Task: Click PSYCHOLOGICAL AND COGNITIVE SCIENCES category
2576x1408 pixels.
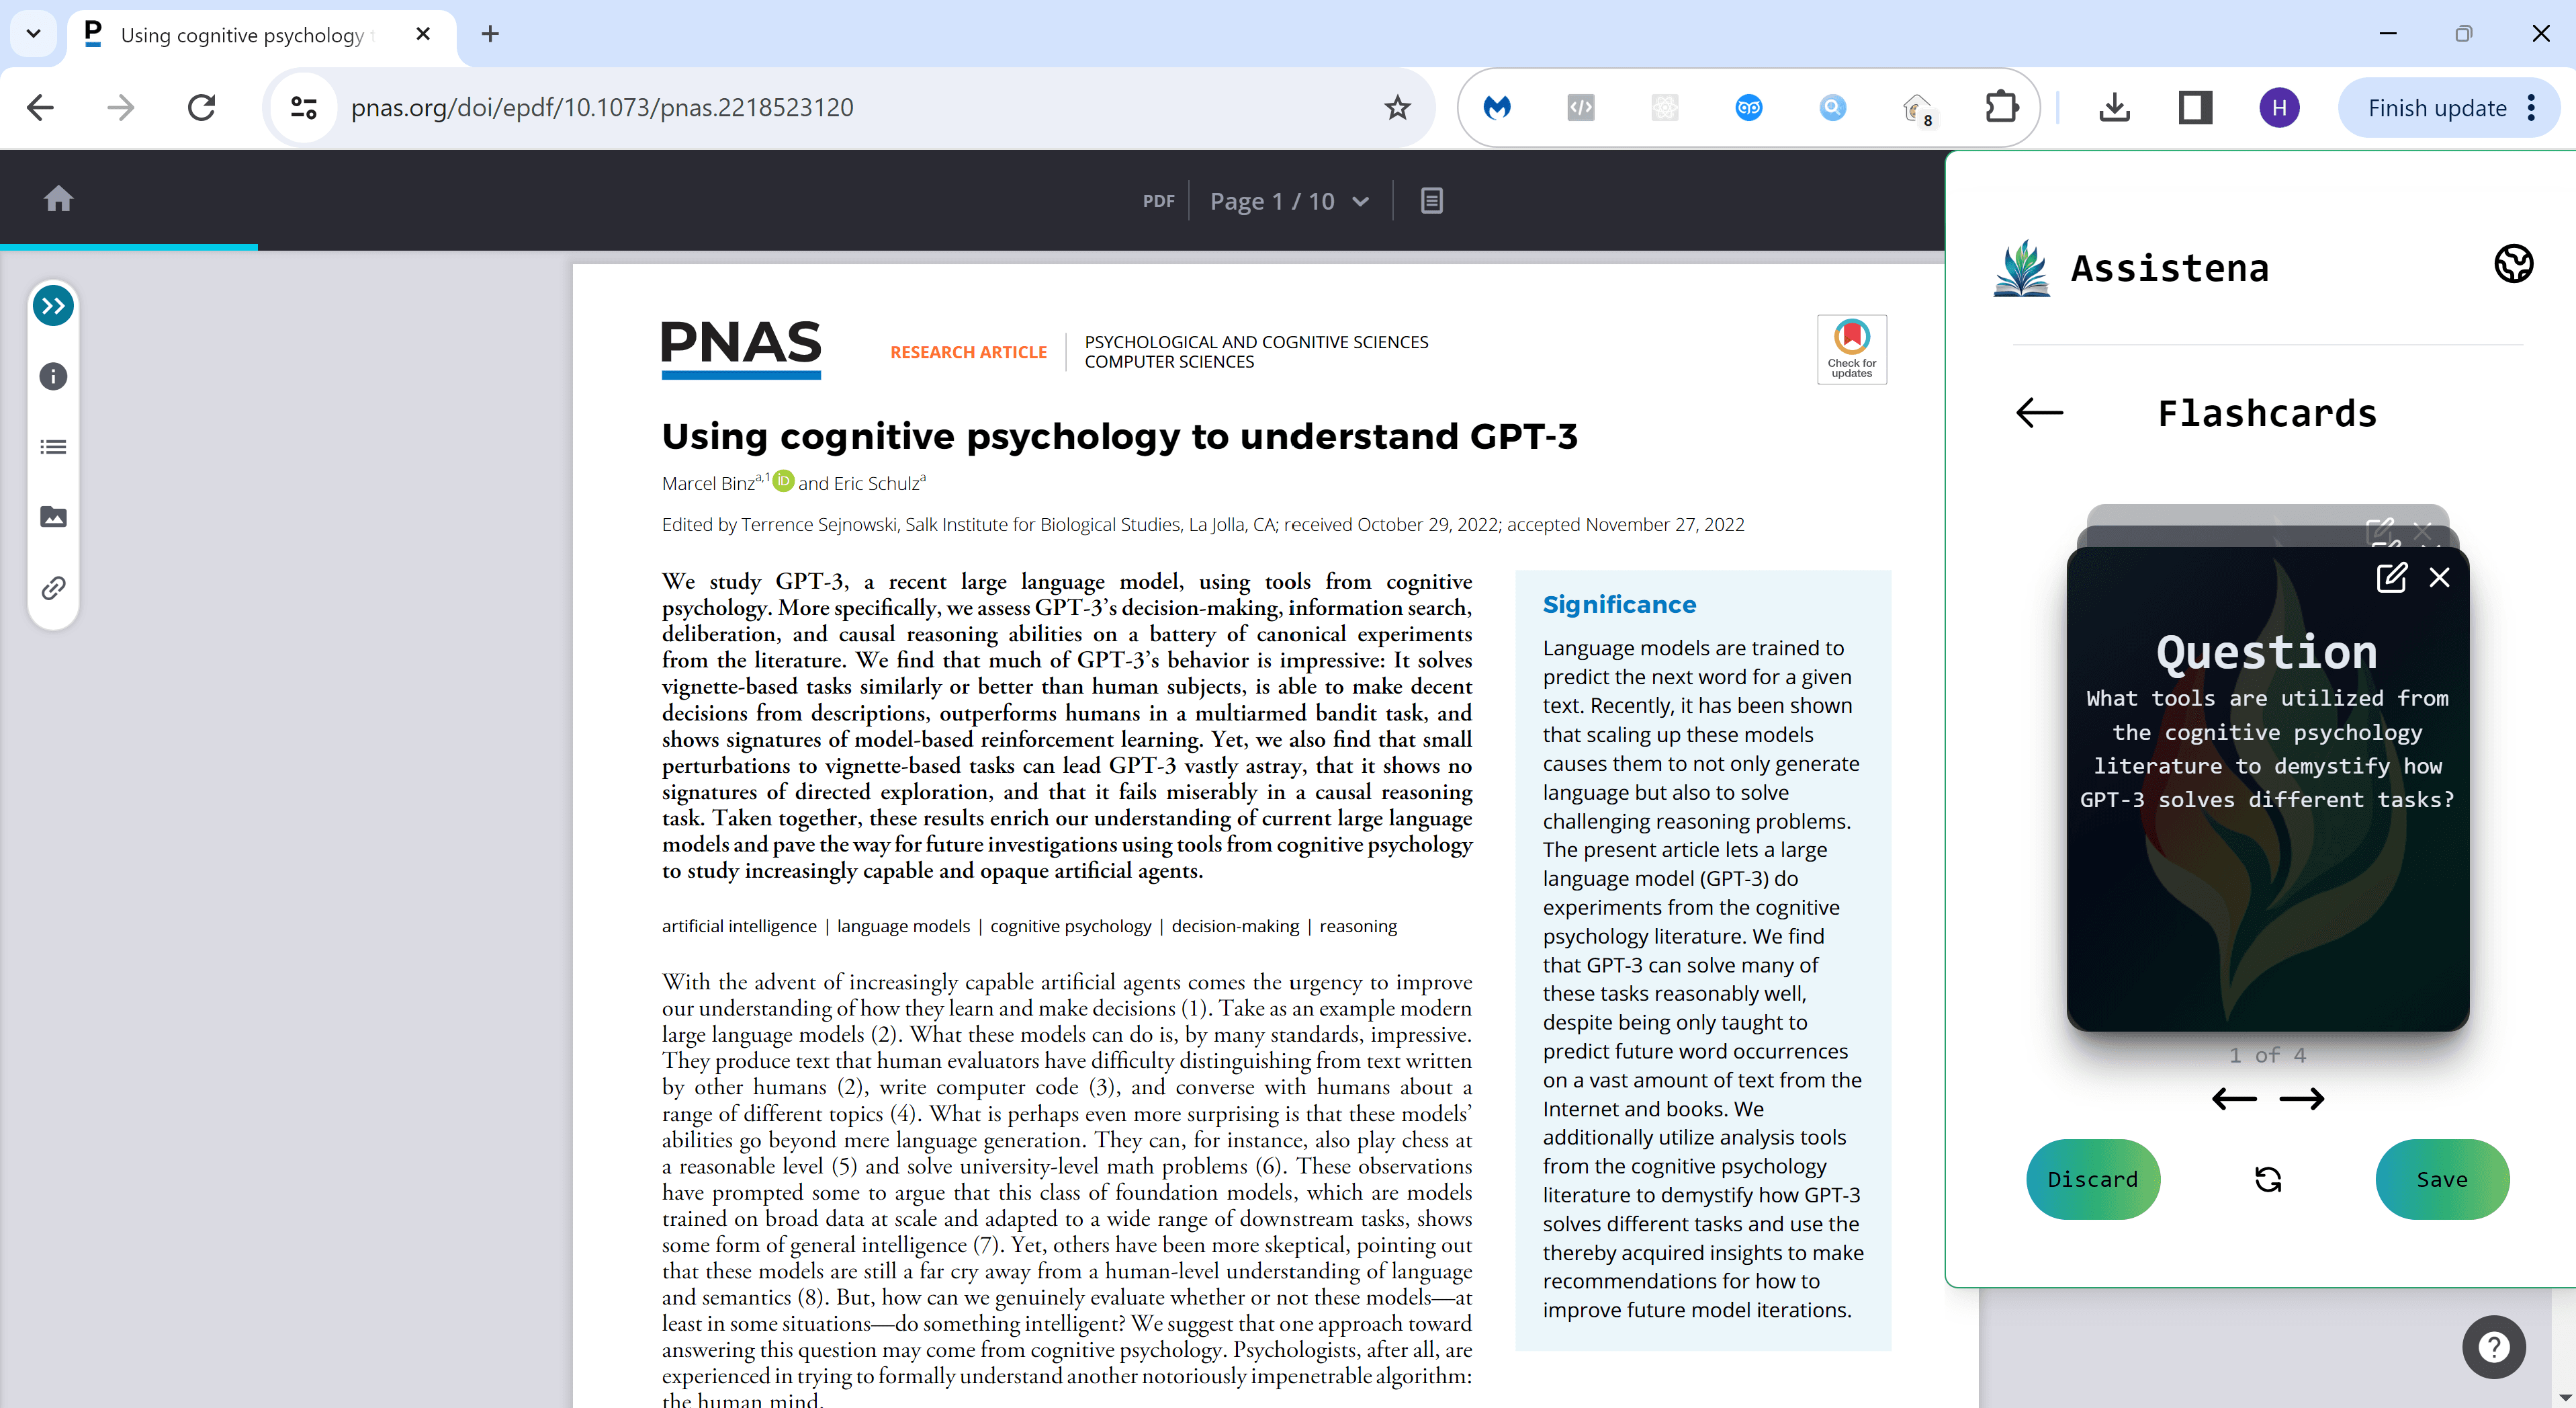Action: (x=1256, y=342)
